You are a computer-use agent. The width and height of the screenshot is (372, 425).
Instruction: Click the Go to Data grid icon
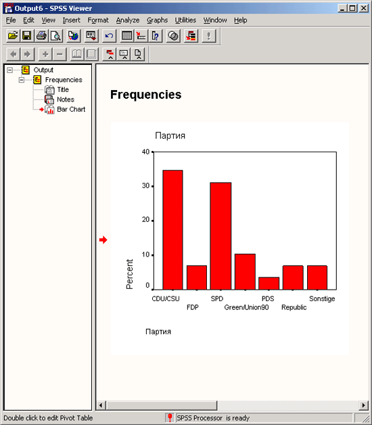126,36
